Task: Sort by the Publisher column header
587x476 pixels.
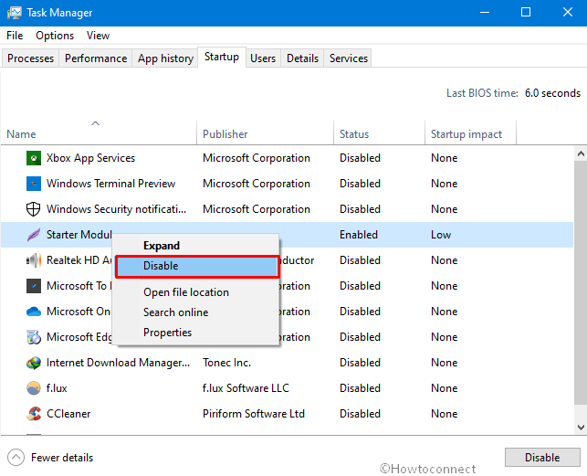Action: click(x=265, y=132)
